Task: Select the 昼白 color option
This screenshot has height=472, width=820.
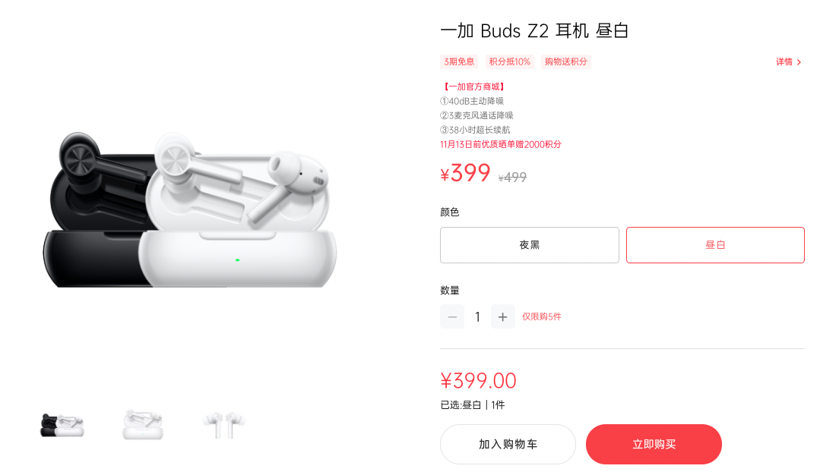Action: coord(715,245)
